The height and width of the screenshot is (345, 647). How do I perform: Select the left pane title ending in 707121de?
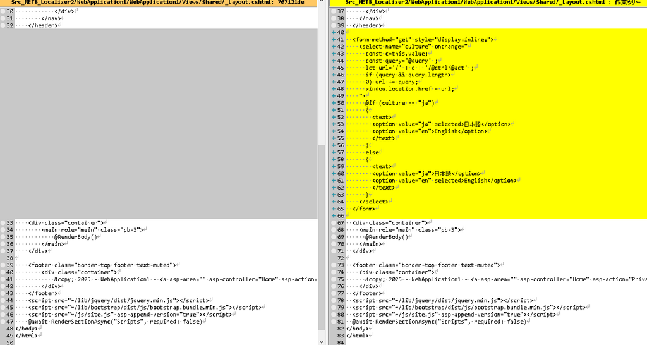159,3
